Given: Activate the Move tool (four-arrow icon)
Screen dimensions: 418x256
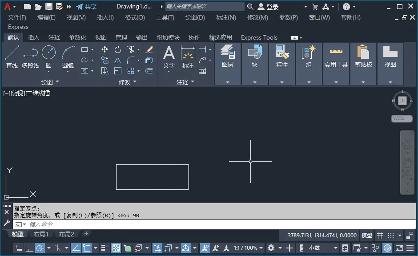Looking at the screenshot, I should [x=105, y=49].
